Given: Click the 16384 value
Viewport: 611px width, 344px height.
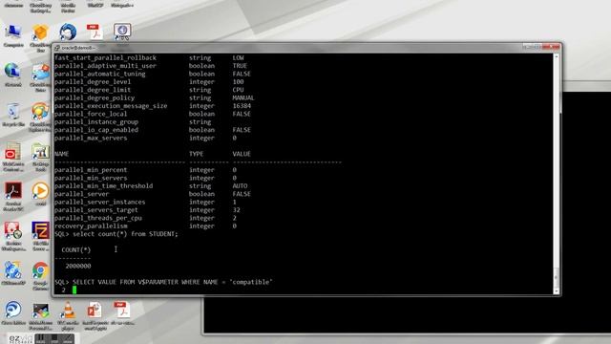Looking at the screenshot, I should (x=242, y=106).
